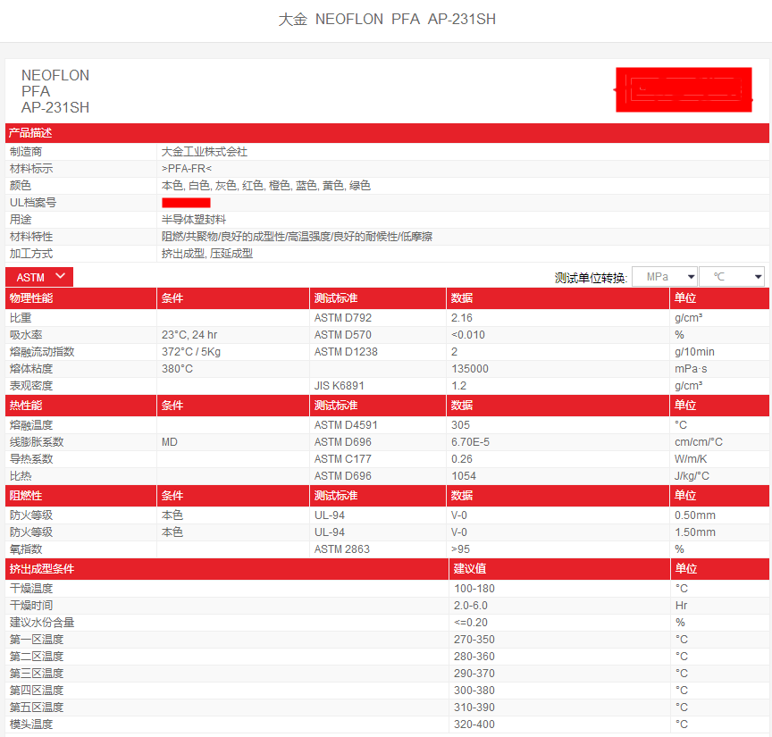Click the 1054 specific heat value
This screenshot has height=737, width=772.
point(464,476)
